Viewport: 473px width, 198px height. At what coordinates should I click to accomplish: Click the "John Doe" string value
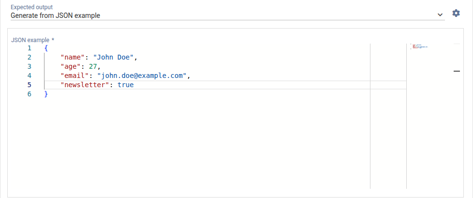tap(114, 57)
